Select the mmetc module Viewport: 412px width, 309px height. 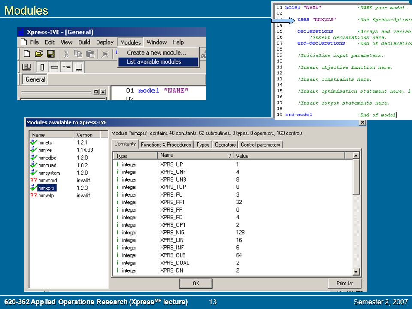point(45,142)
